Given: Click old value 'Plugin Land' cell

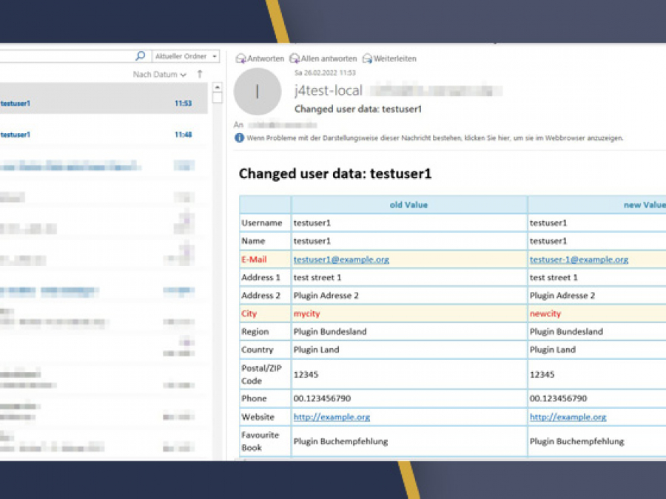Looking at the screenshot, I should click(408, 350).
